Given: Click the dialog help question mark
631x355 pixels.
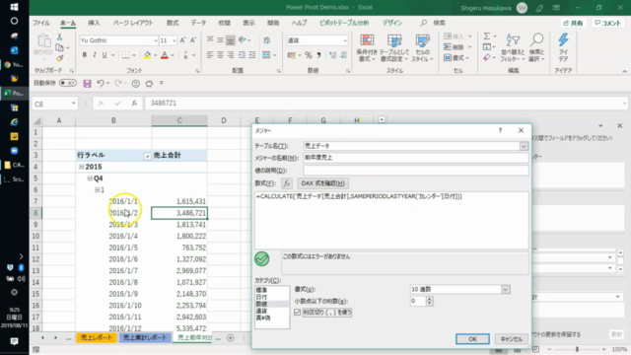Looking at the screenshot, I should point(500,130).
